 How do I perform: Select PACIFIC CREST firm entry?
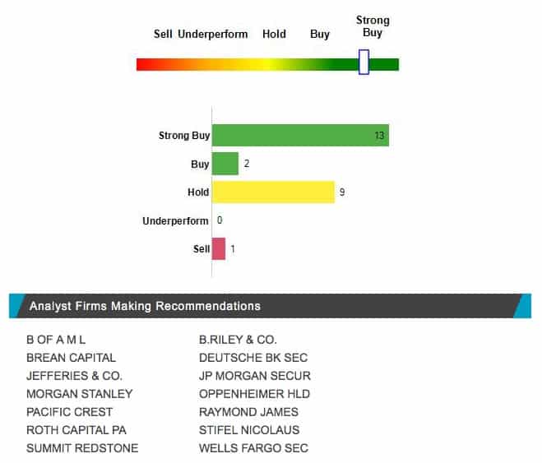pos(69,412)
